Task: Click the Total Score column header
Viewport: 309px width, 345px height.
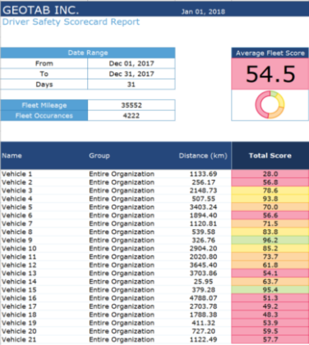Action: point(270,155)
